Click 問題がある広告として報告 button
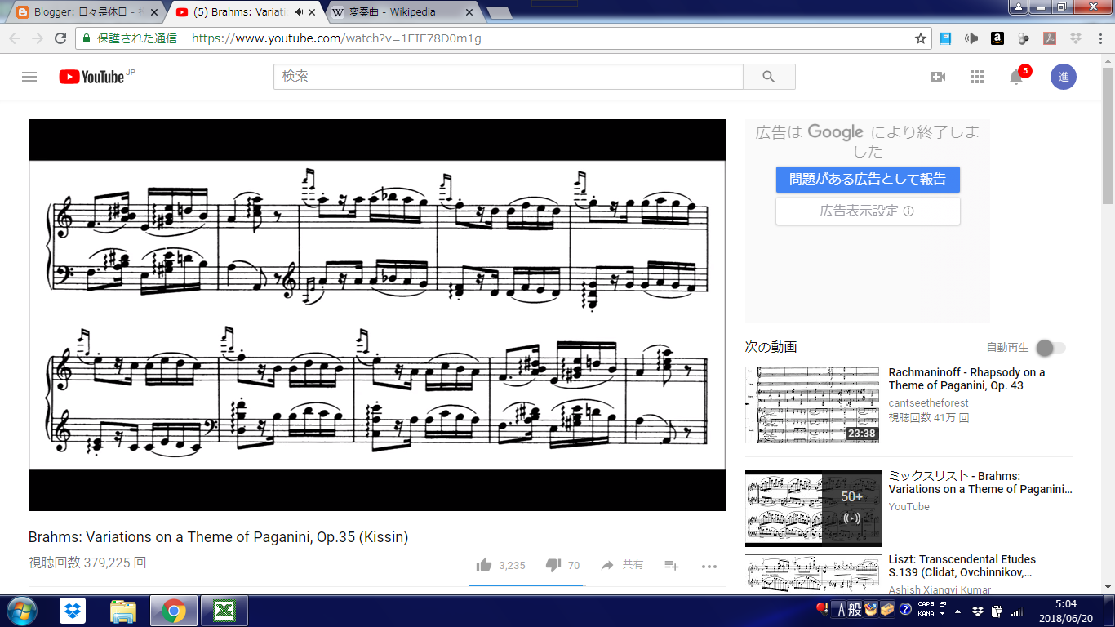The height and width of the screenshot is (627, 1115). coord(868,179)
